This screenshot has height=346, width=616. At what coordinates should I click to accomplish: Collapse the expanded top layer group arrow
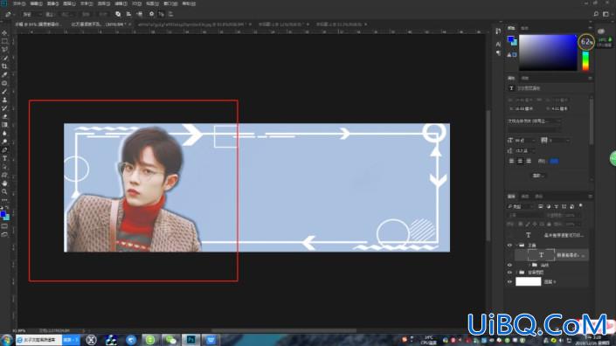pos(516,245)
